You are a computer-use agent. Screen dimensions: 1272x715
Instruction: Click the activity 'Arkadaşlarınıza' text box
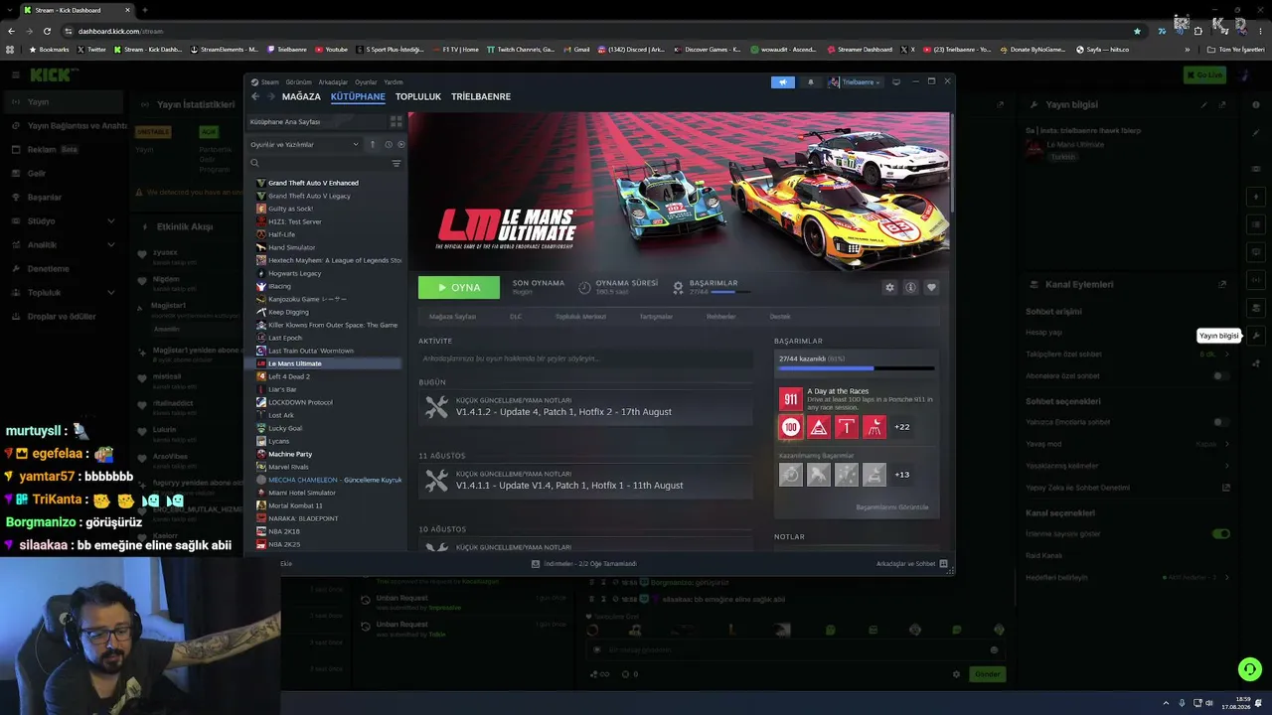click(585, 358)
